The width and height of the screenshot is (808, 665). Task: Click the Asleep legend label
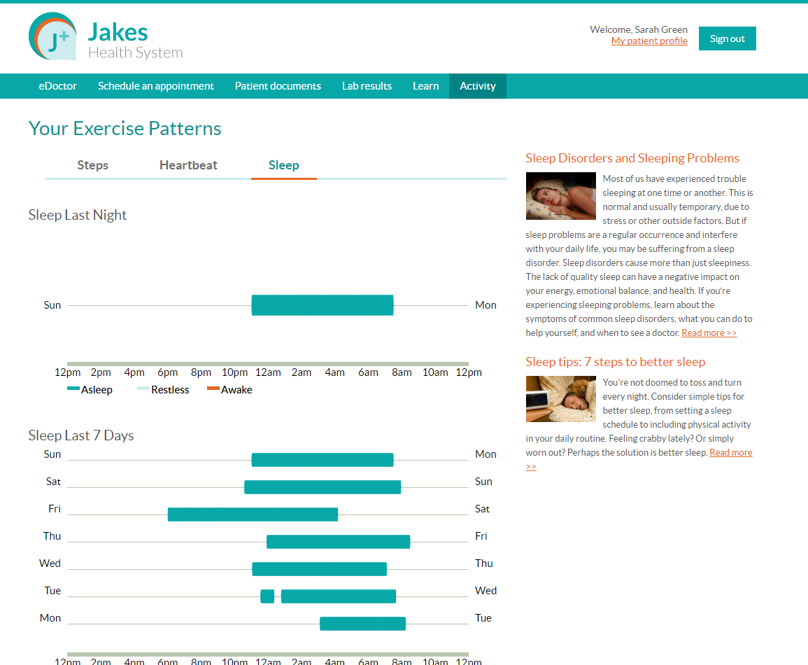[97, 390]
